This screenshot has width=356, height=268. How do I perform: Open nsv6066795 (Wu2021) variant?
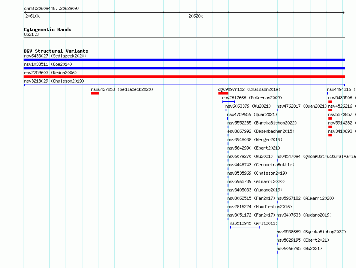299,248
